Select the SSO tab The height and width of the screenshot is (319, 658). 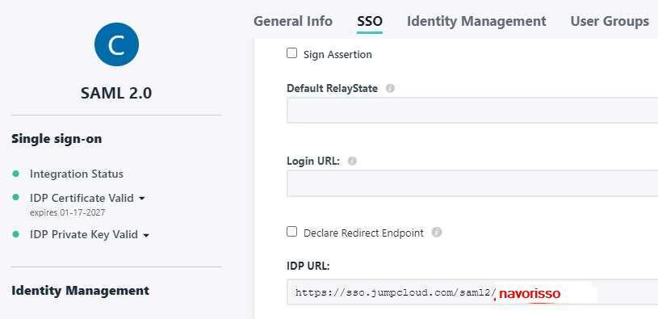(x=370, y=21)
